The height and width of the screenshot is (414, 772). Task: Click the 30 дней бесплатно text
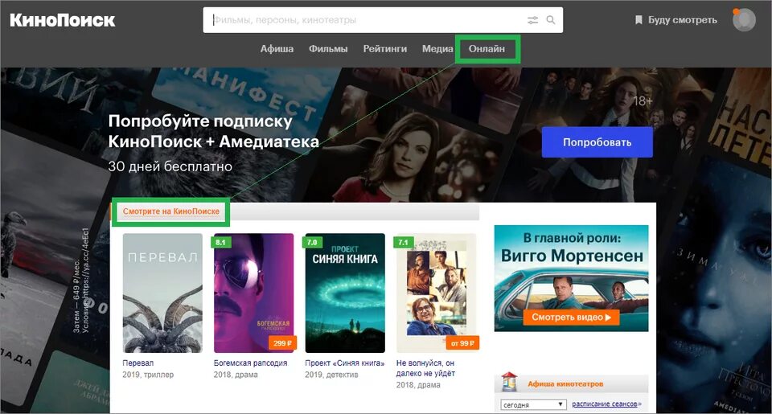tap(170, 166)
